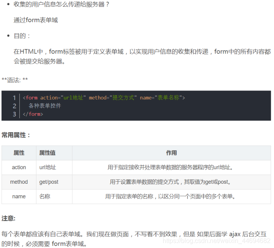Click the 'method' table cell
The width and height of the screenshot is (274, 248).
click(19, 182)
